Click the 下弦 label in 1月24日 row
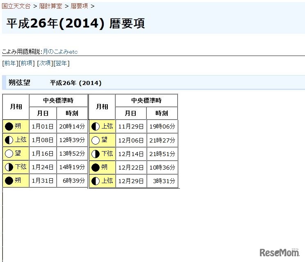 [20, 167]
